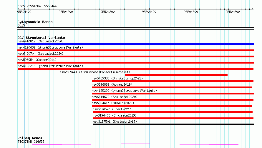Click the 5q15 cytogenetic band label
Image resolution: width=262 pixels, height=148 pixels.
point(21,25)
